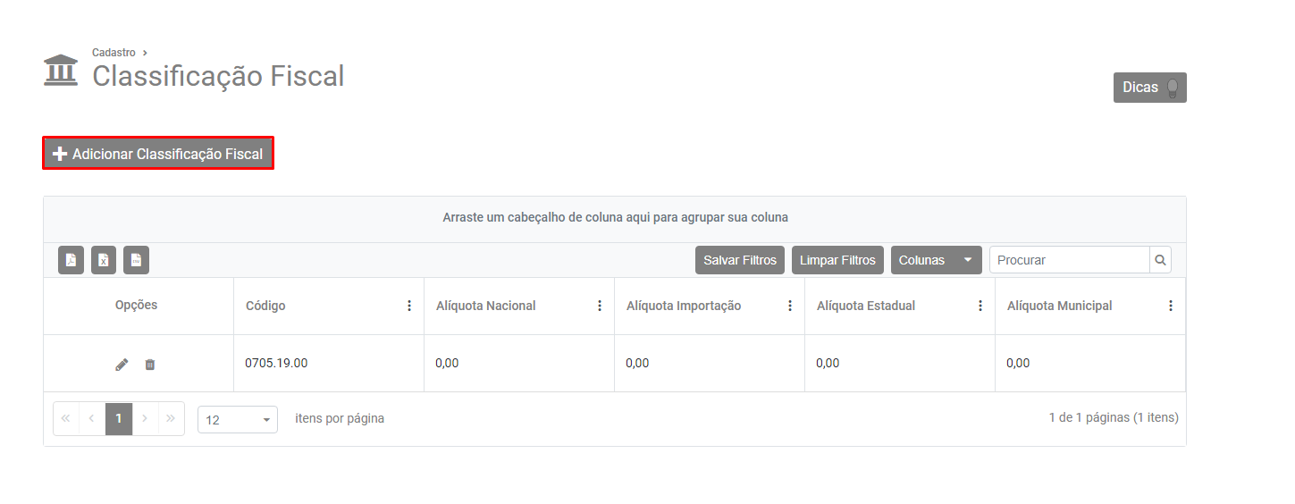The height and width of the screenshot is (504, 1295).
Task: Delete the 0705.19.00 row with trash icon
Action: [150, 365]
